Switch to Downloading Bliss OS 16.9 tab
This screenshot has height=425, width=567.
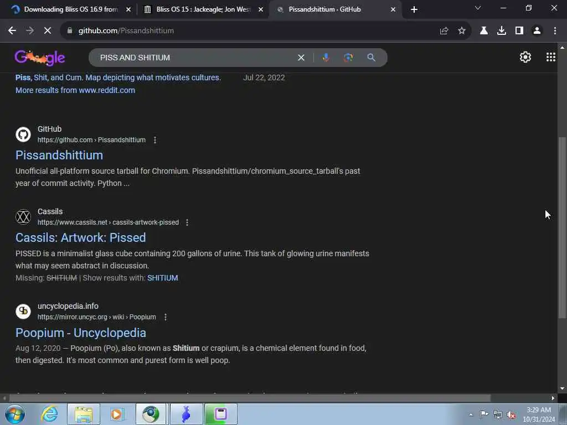65,9
